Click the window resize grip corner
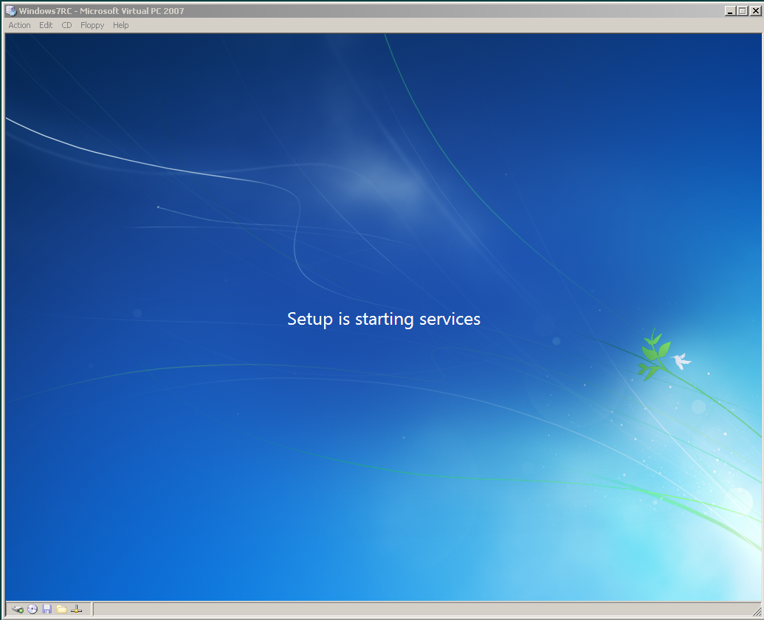The width and height of the screenshot is (764, 620). pos(757,611)
